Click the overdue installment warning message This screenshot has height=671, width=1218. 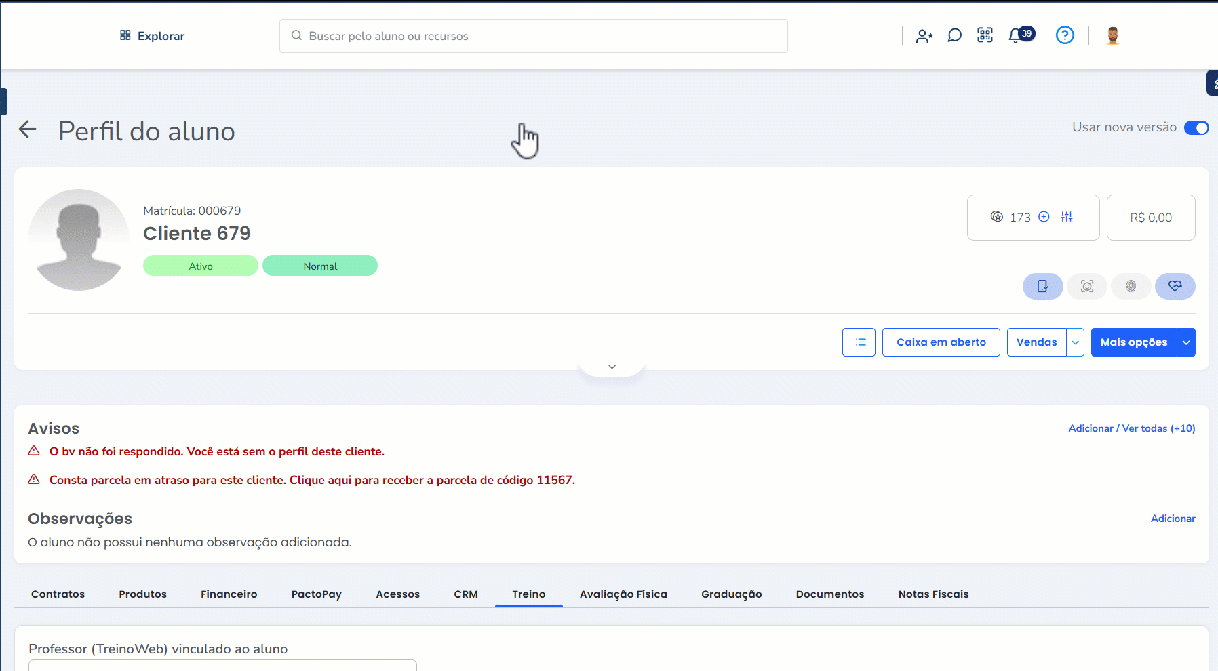pyautogui.click(x=312, y=480)
